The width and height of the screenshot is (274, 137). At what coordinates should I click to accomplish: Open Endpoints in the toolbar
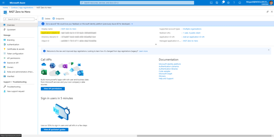point(58,19)
